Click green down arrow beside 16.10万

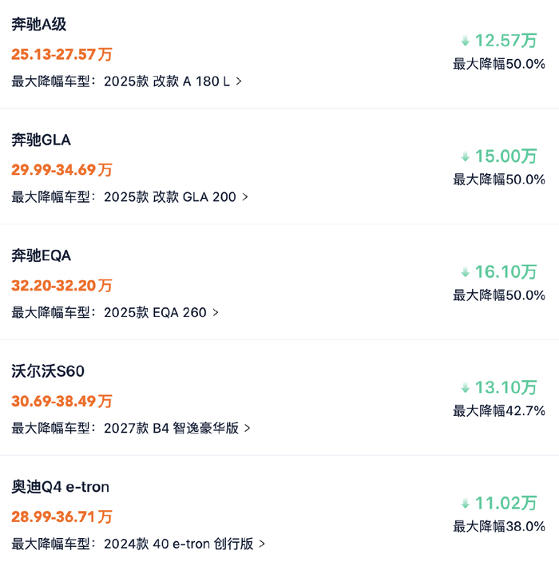point(465,272)
